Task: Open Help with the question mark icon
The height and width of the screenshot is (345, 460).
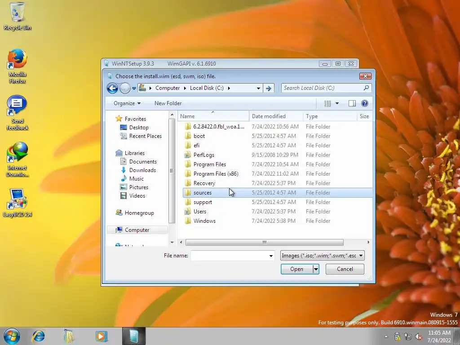Action: (365, 103)
